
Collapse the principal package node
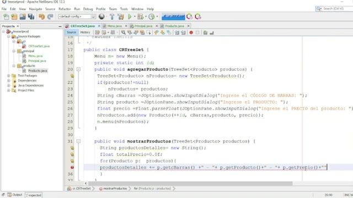pos(14,51)
